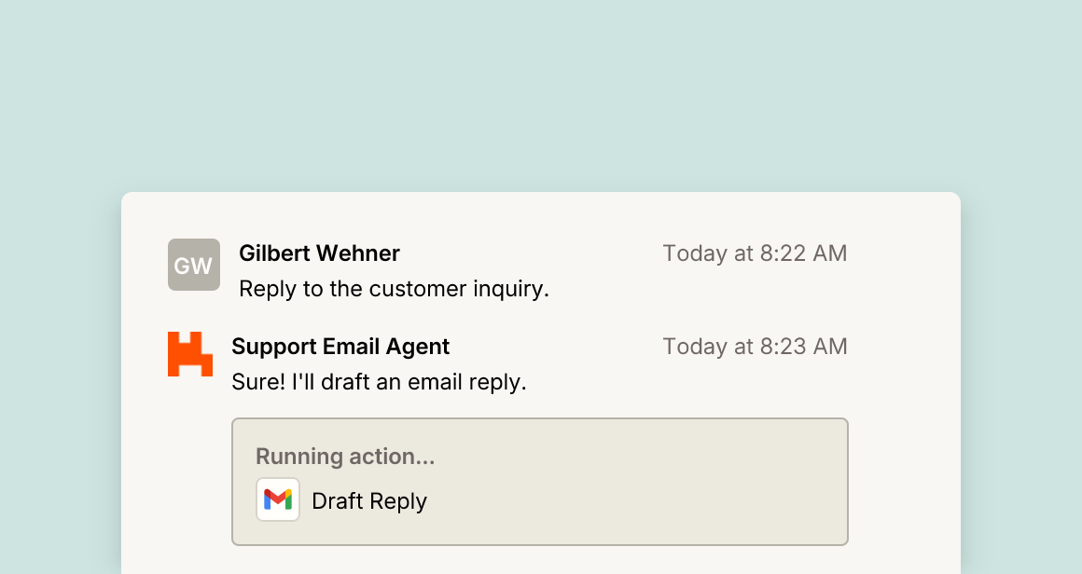This screenshot has height=574, width=1082.
Task: Click the GW user avatar
Action: click(x=194, y=265)
